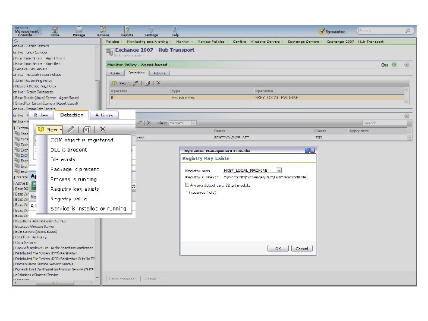This screenshot has width=428, height=321.
Task: Click the magnifier icon in top search box
Action: point(408,31)
